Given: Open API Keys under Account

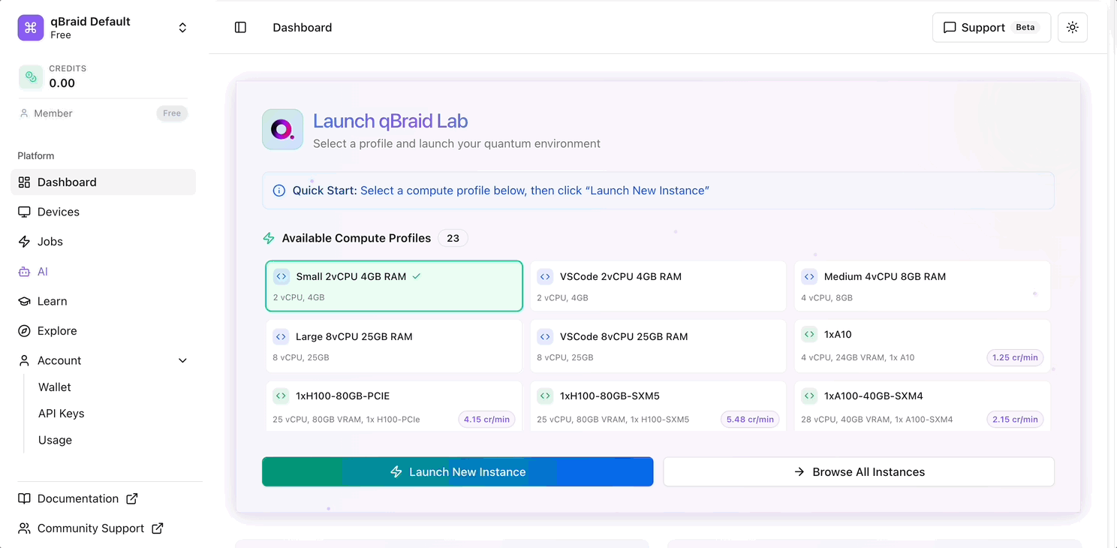Looking at the screenshot, I should click(x=61, y=414).
